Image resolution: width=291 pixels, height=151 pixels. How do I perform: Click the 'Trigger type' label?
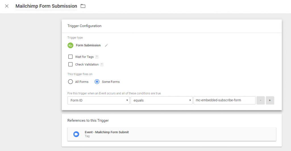pyautogui.click(x=75, y=38)
